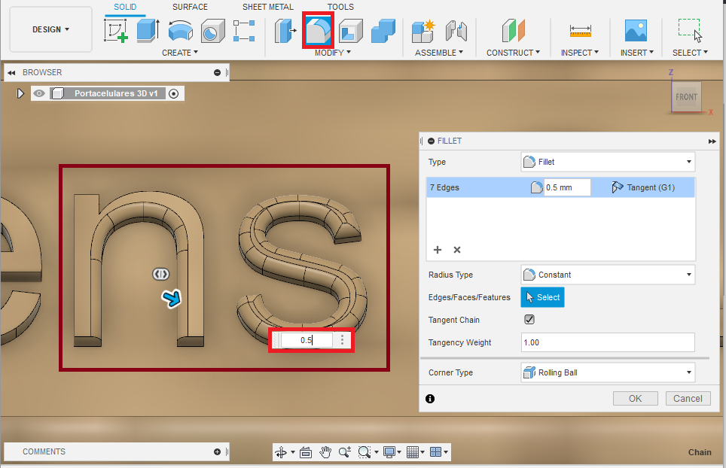Select the Rectangular Pattern tool

tap(244, 31)
